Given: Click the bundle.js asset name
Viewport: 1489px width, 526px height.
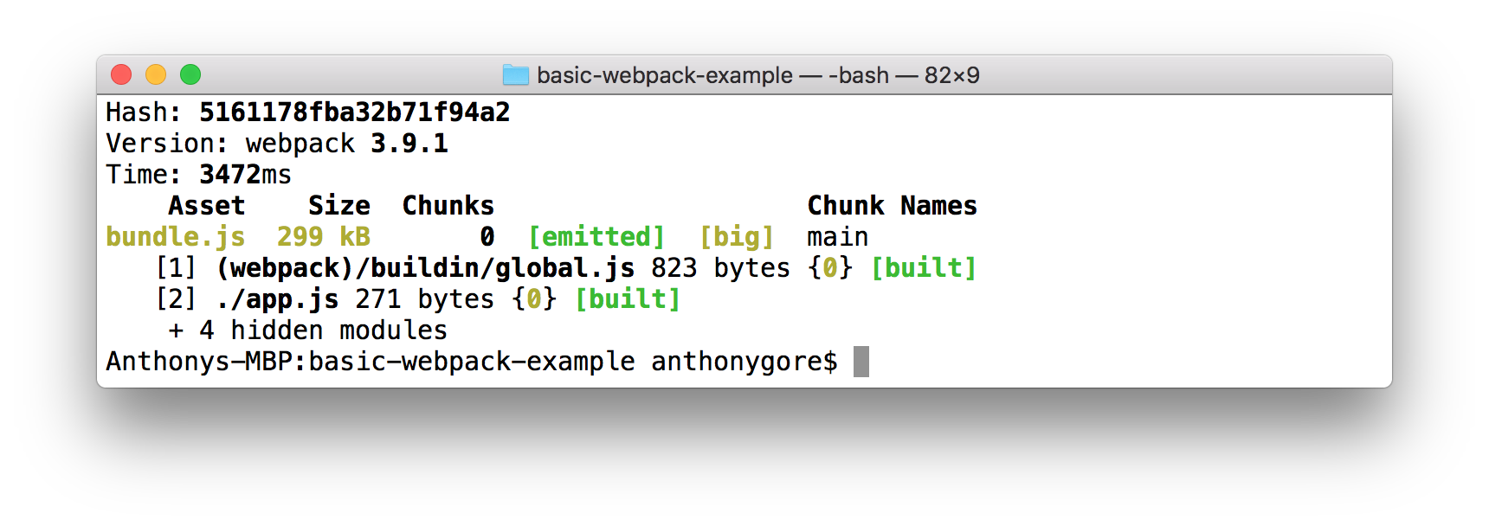Looking at the screenshot, I should point(175,237).
